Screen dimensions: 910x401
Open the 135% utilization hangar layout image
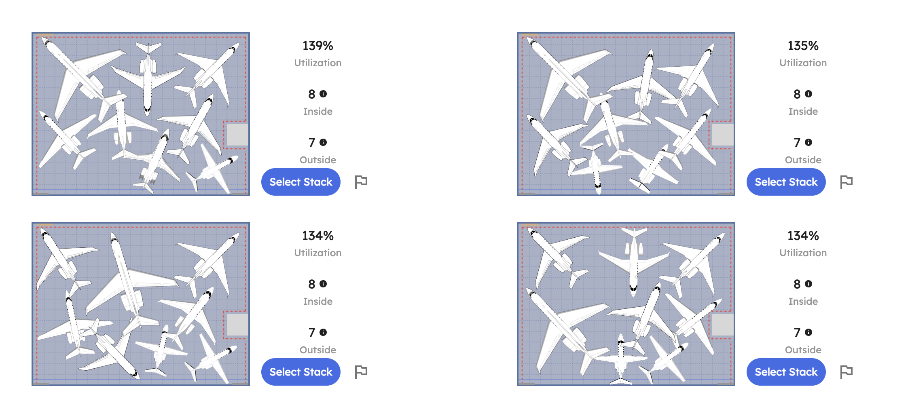626,114
